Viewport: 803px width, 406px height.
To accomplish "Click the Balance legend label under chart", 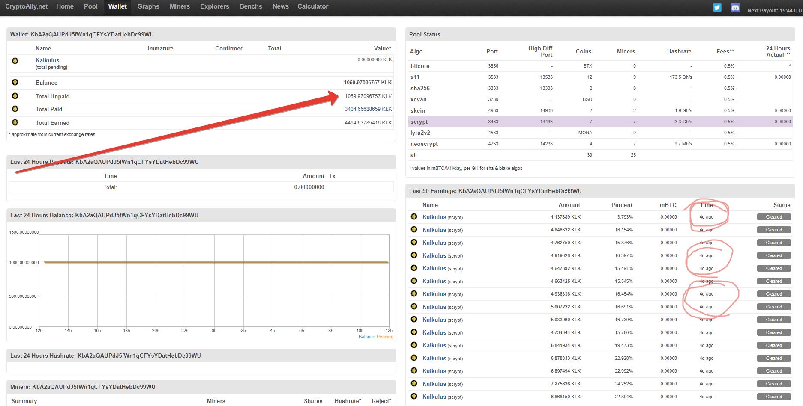I will coord(366,337).
